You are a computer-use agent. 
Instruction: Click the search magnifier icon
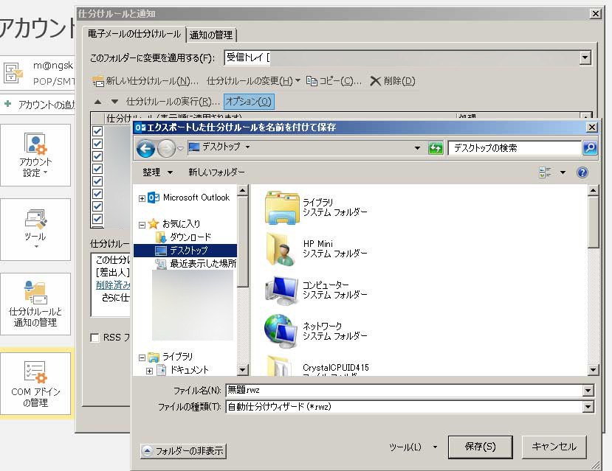click(589, 148)
